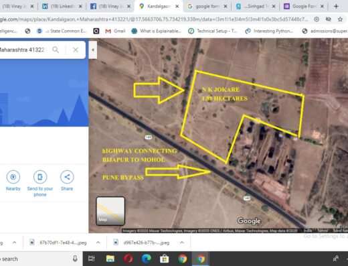Bookmark this page with star icon

(x=340, y=19)
